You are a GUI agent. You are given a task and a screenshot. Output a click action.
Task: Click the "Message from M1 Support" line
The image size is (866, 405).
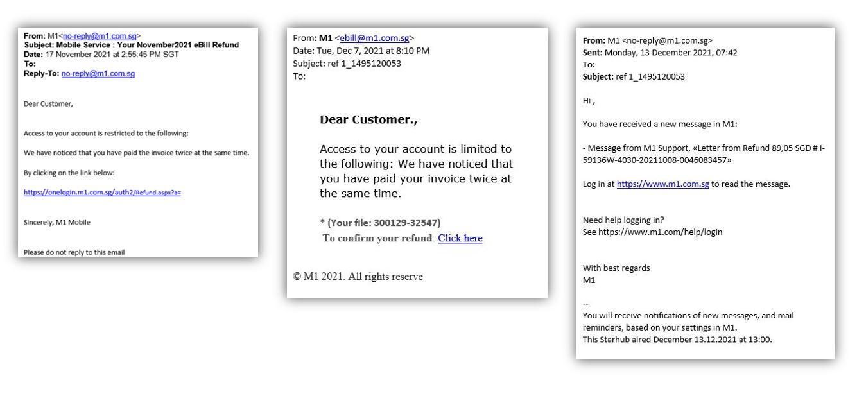704,148
